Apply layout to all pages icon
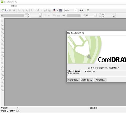126x113 pixels. (x=54, y=15)
